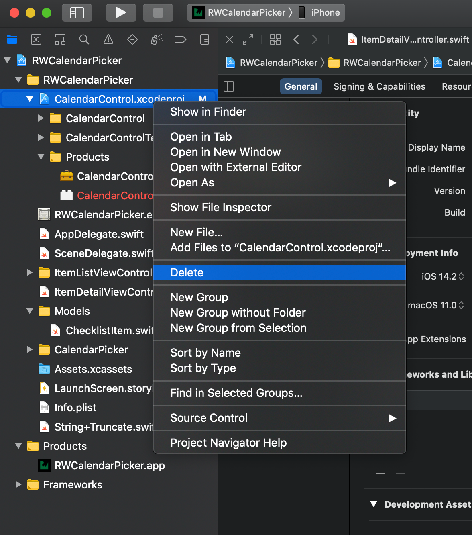Viewport: 472px width, 535px height.
Task: Choose New File… from context menu
Action: [x=280, y=233]
